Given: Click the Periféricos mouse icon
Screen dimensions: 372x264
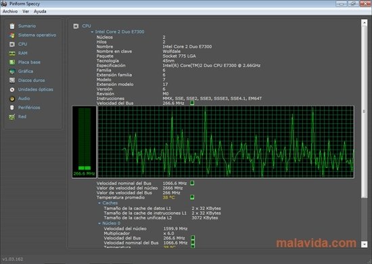Looking at the screenshot, I should 12,108.
